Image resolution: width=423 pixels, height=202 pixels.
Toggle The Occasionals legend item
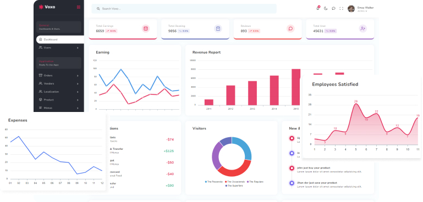pyautogui.click(x=235, y=182)
